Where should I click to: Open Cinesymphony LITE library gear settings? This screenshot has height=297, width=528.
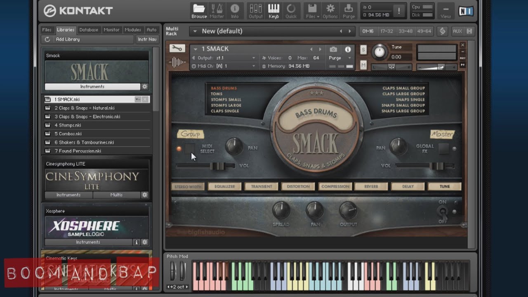[145, 195]
